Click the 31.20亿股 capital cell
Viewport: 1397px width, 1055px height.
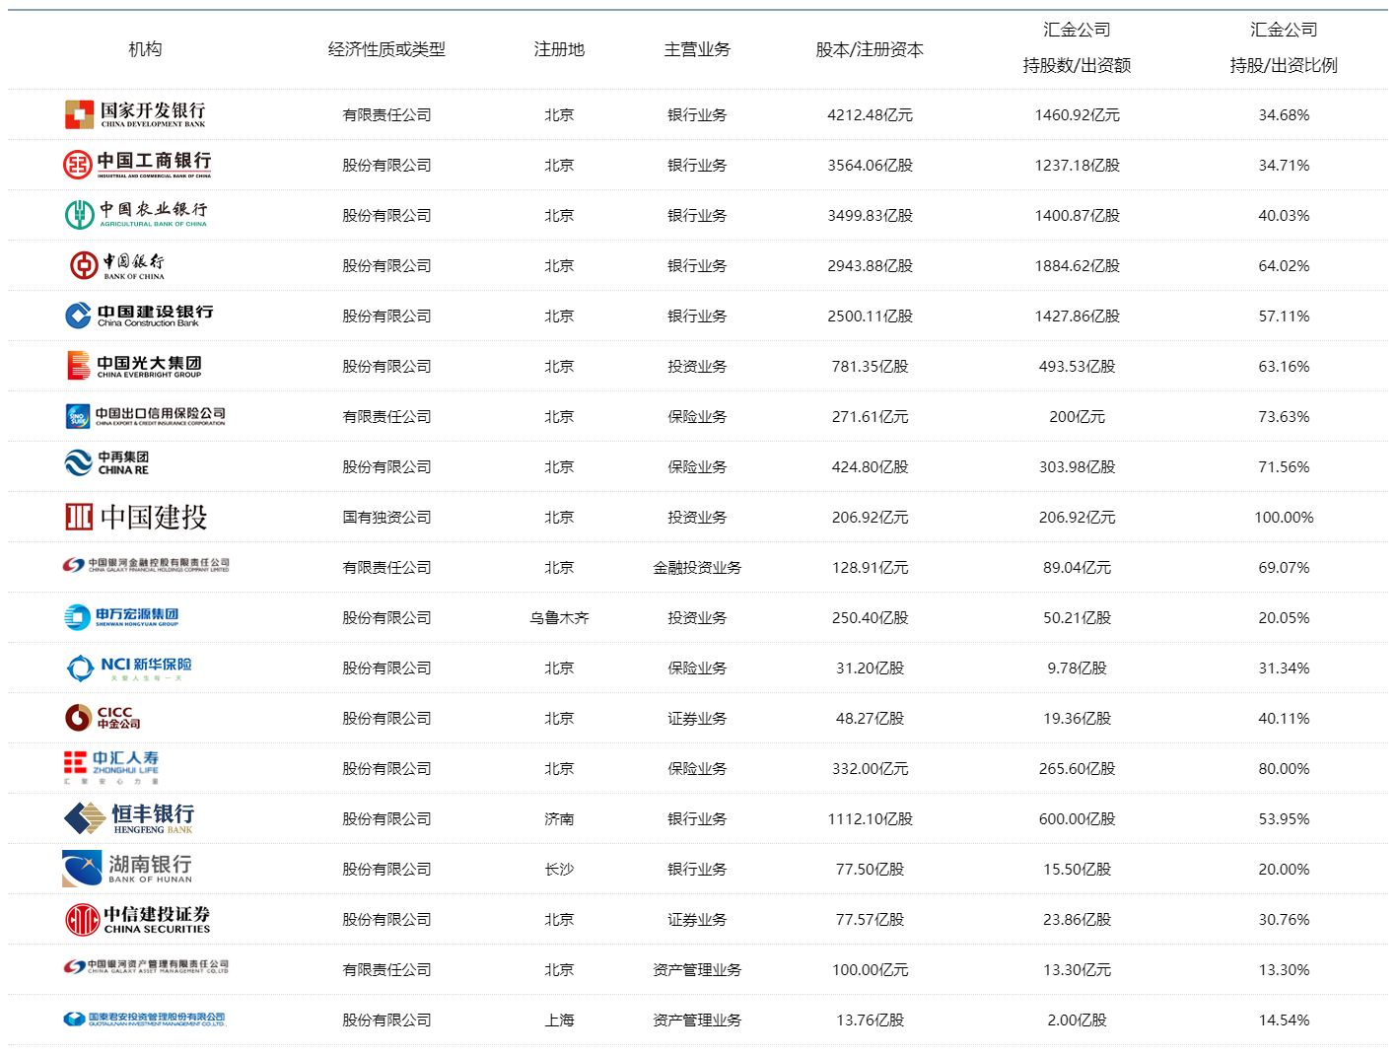tap(870, 668)
